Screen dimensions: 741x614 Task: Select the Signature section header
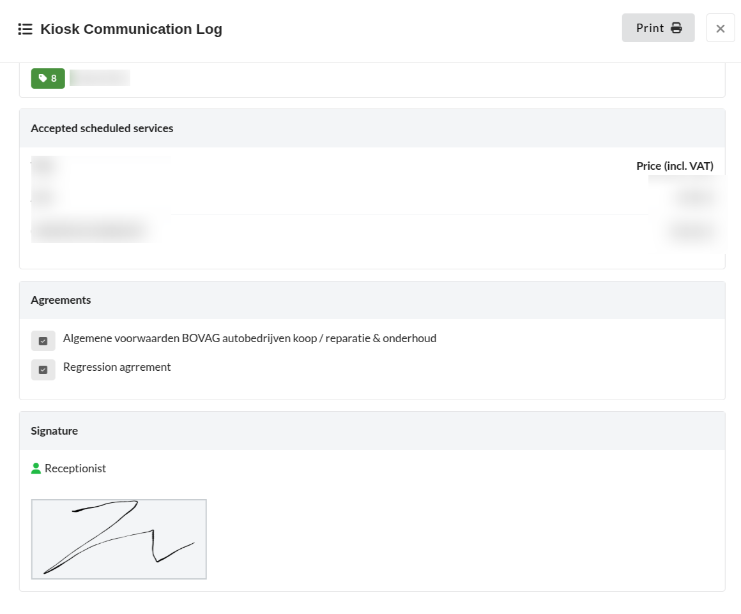coord(54,431)
